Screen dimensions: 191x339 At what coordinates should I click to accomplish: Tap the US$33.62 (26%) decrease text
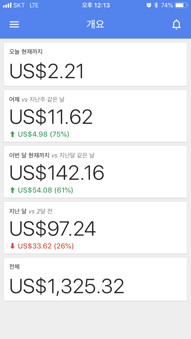(46, 246)
